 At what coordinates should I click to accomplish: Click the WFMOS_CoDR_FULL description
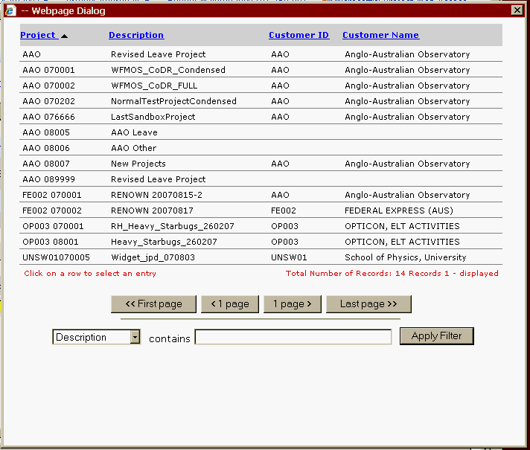coord(154,86)
